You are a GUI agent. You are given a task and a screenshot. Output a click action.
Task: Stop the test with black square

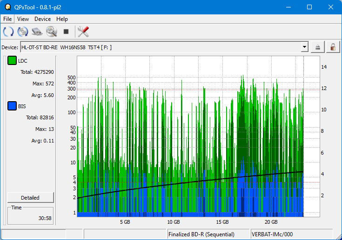(66, 32)
